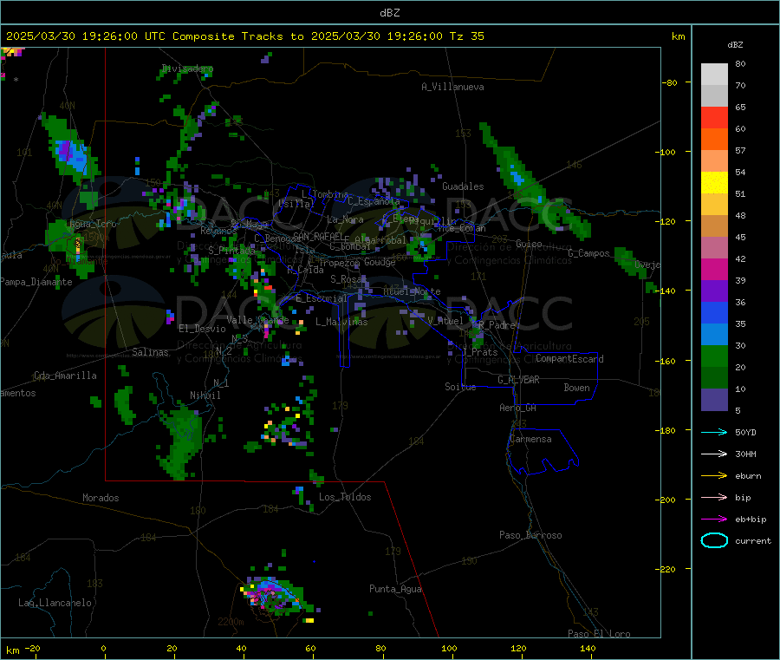Select the magenta 39-42 dBZ color swatch
The image size is (780, 660).
[714, 269]
